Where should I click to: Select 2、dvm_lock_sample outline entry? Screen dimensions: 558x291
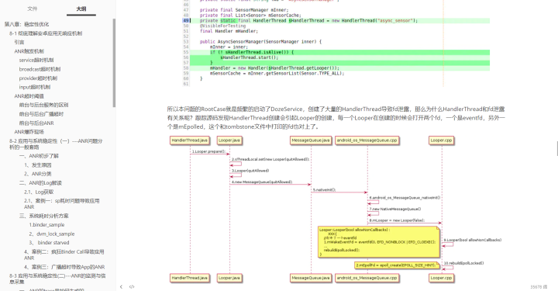point(52,234)
